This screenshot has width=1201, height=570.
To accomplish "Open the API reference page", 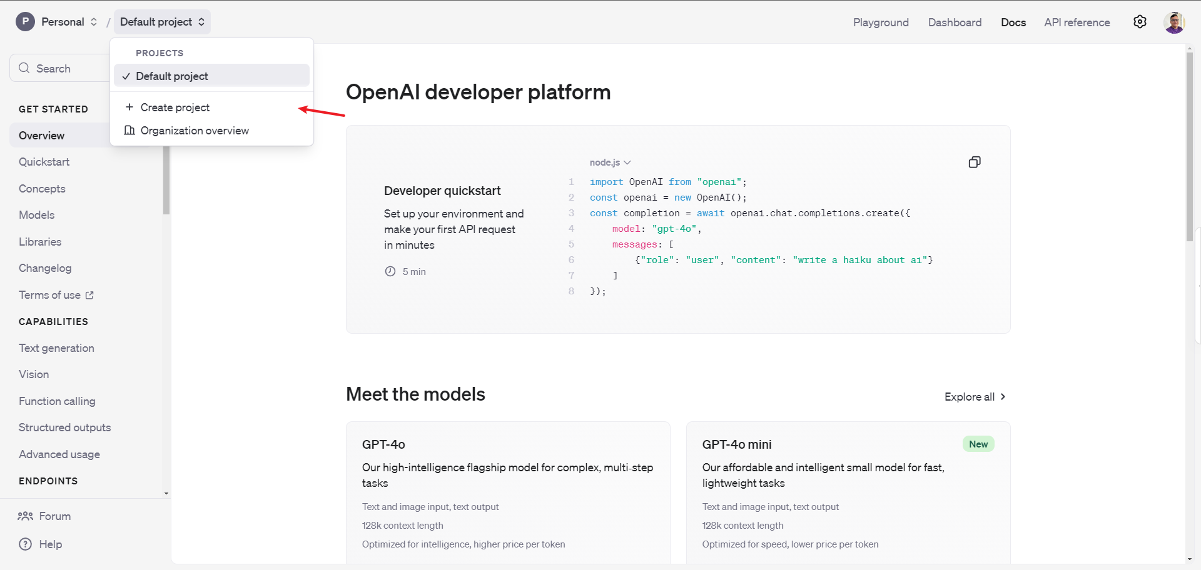I will pyautogui.click(x=1077, y=22).
